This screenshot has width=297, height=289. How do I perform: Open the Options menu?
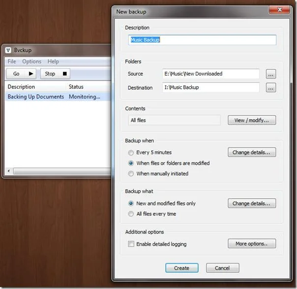point(31,61)
